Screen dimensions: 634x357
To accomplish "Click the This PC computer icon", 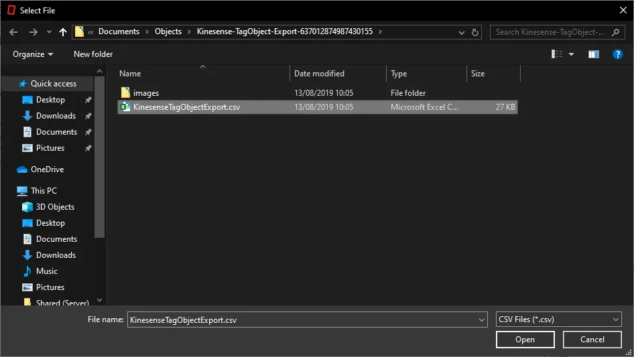I will (22, 191).
